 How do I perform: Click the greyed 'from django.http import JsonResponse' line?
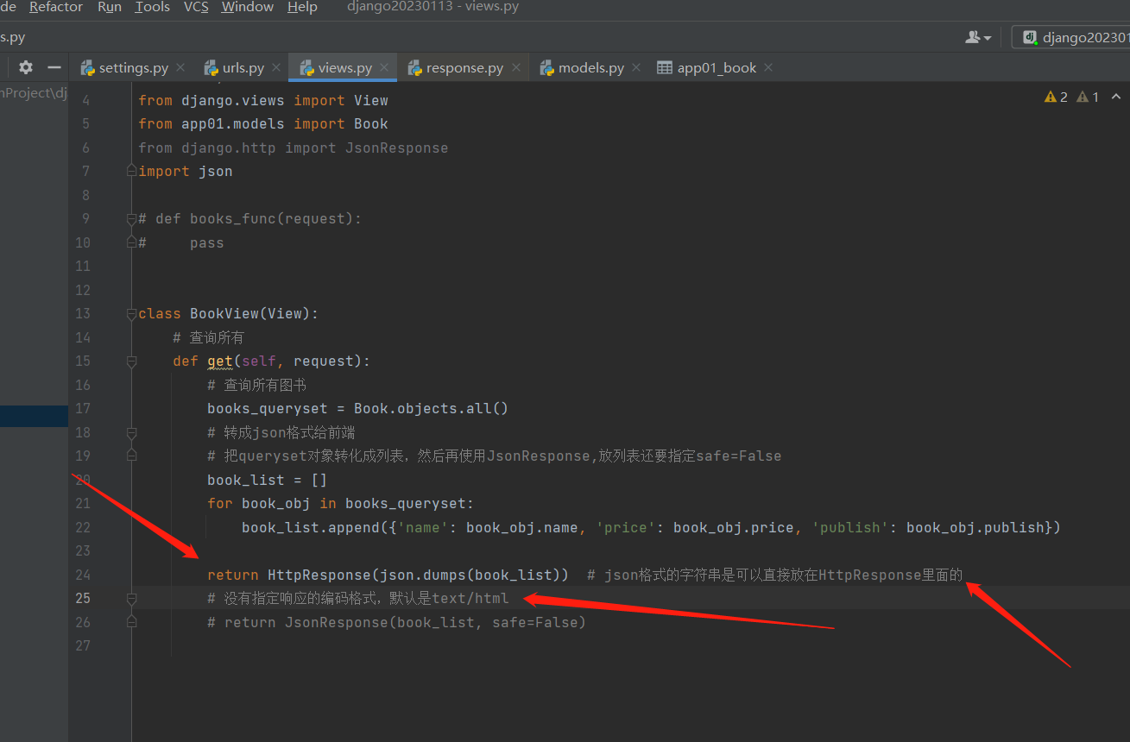point(294,148)
